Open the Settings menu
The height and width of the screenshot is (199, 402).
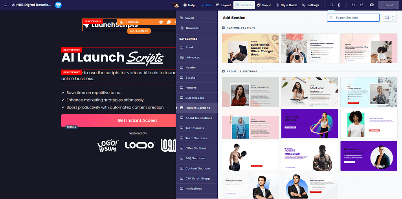click(x=310, y=5)
